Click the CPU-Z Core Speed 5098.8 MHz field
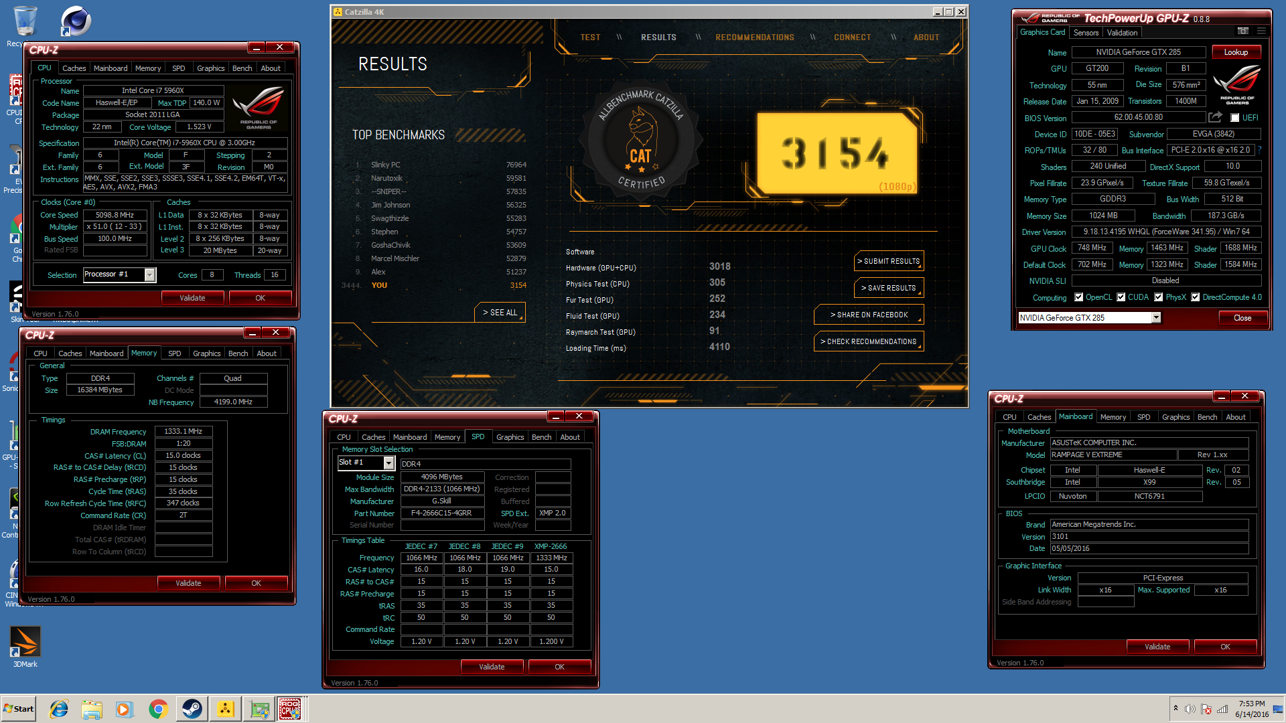1286x723 pixels. [115, 215]
